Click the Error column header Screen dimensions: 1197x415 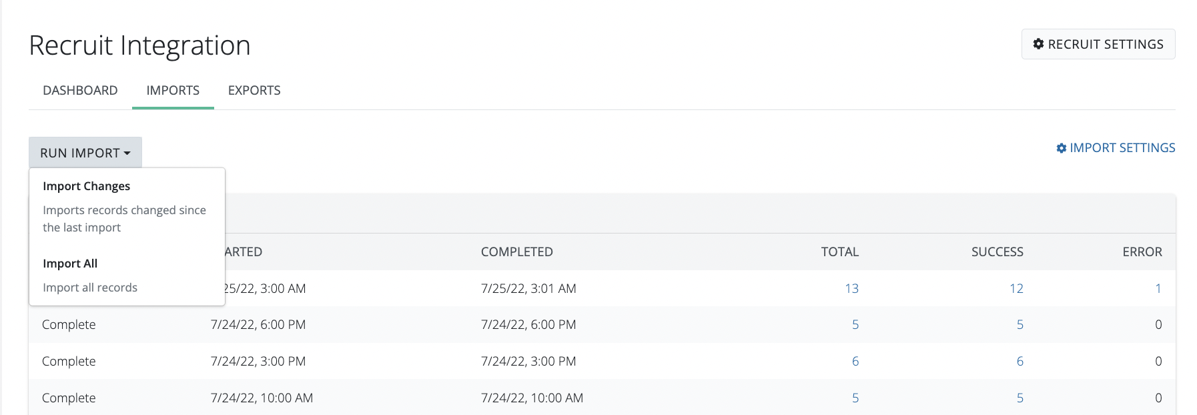click(x=1142, y=252)
